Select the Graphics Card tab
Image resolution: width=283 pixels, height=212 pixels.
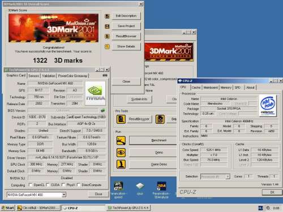coord(16,75)
